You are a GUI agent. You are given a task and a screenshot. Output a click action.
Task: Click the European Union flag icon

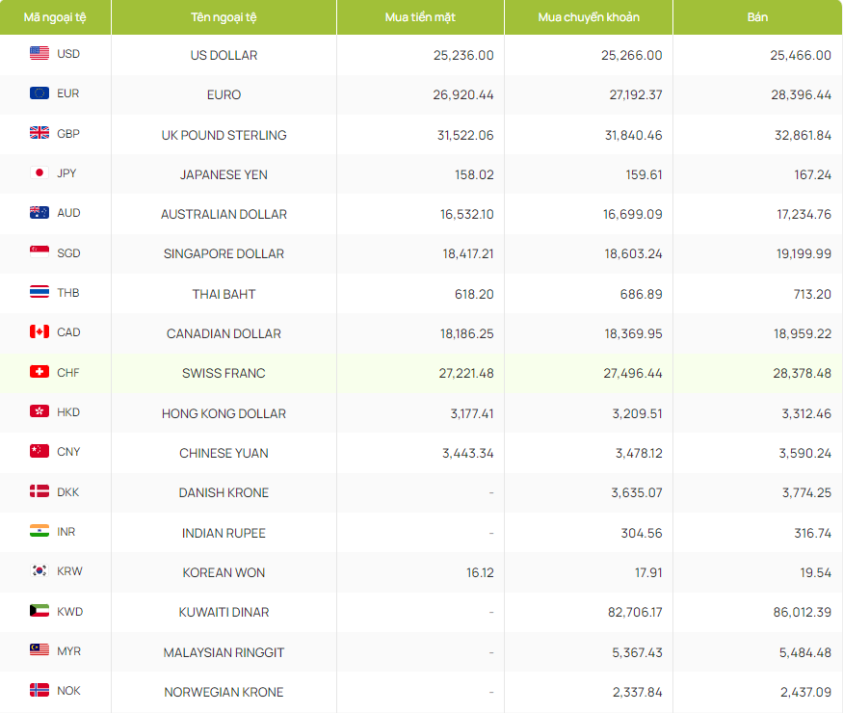click(x=40, y=93)
